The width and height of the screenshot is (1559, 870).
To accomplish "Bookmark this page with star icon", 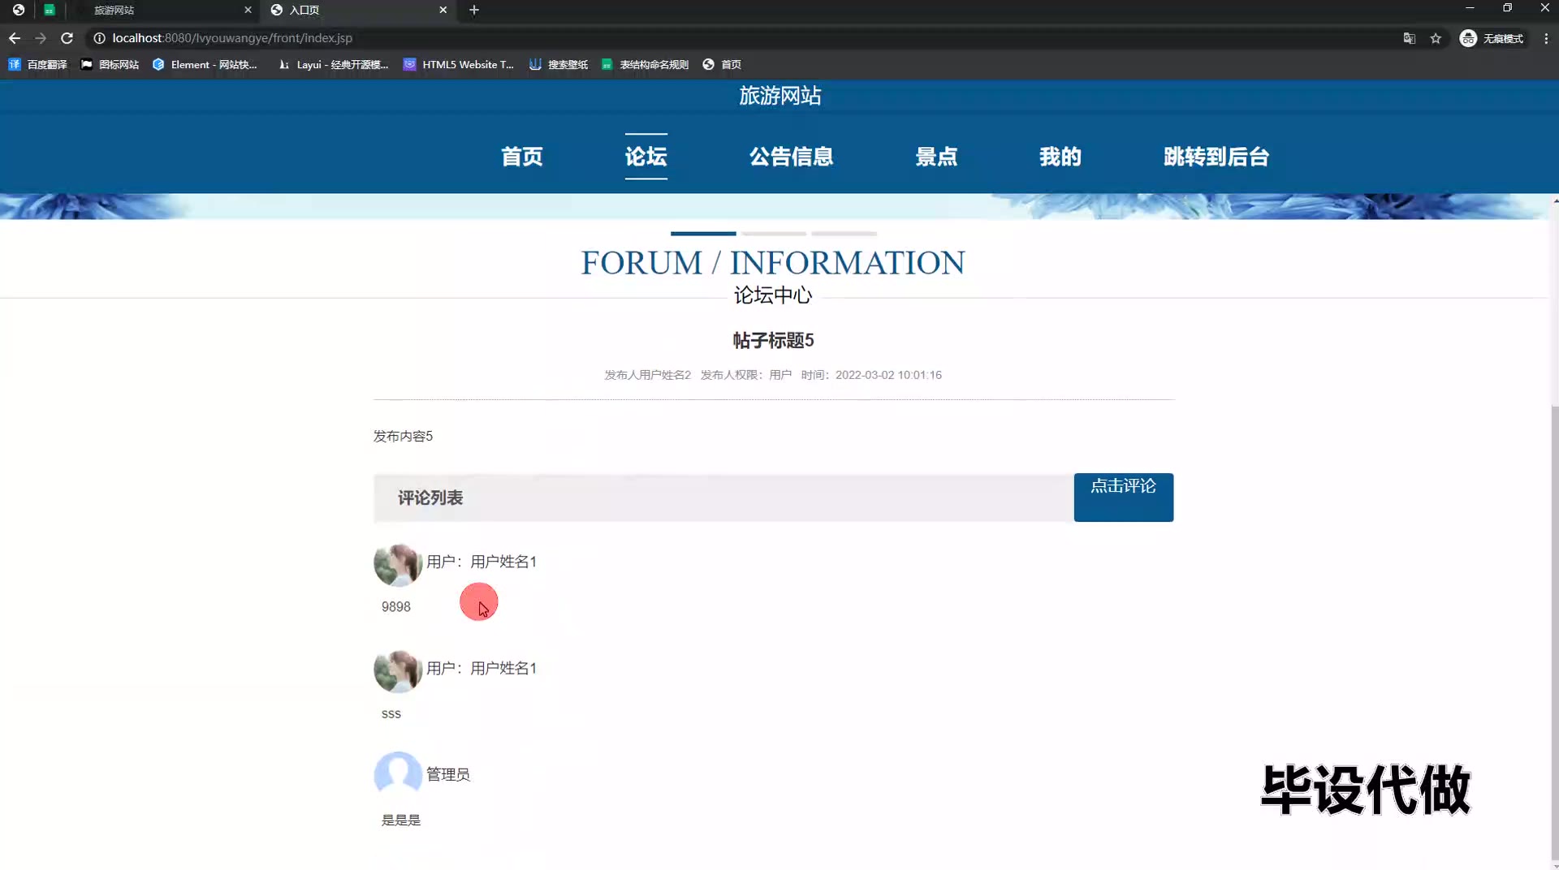I will [1436, 38].
